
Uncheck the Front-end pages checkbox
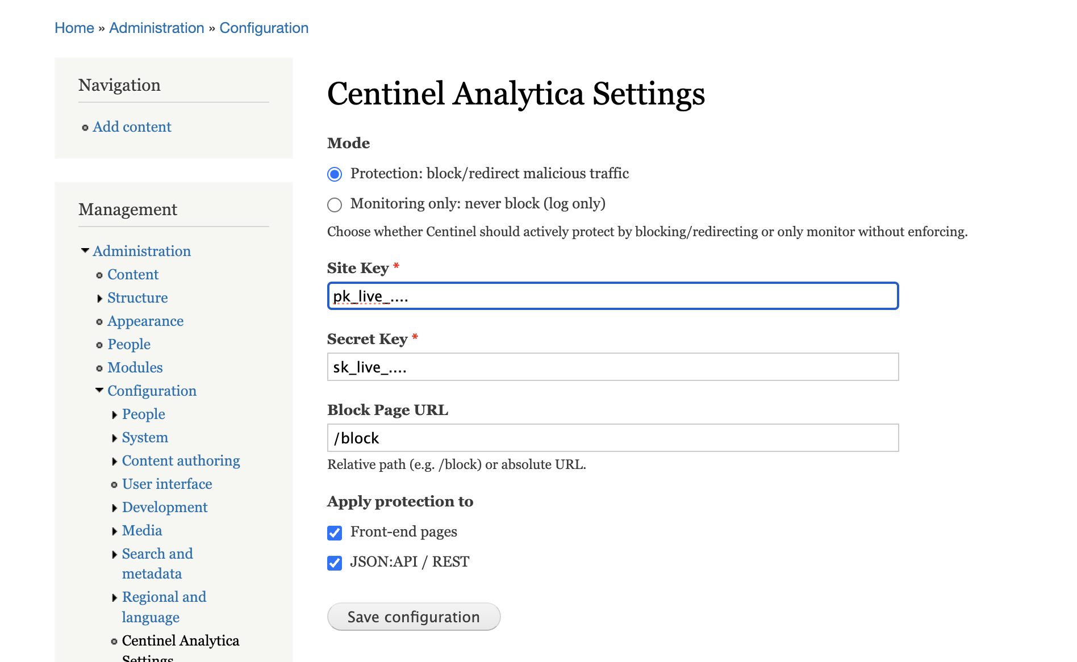[x=335, y=533]
